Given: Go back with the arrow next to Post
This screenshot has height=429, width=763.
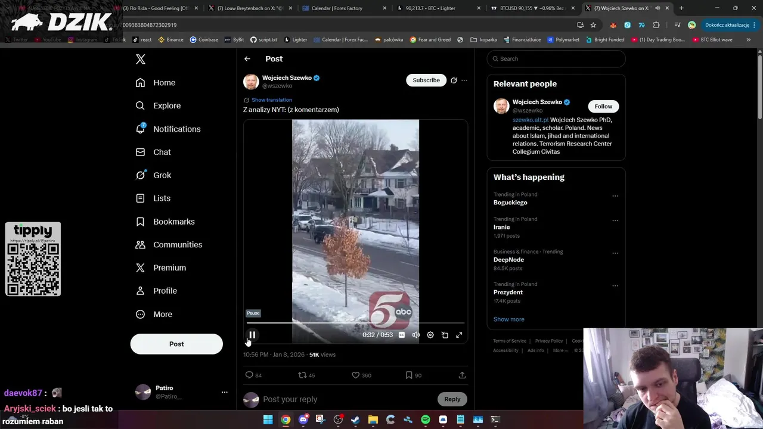Looking at the screenshot, I should pyautogui.click(x=247, y=58).
